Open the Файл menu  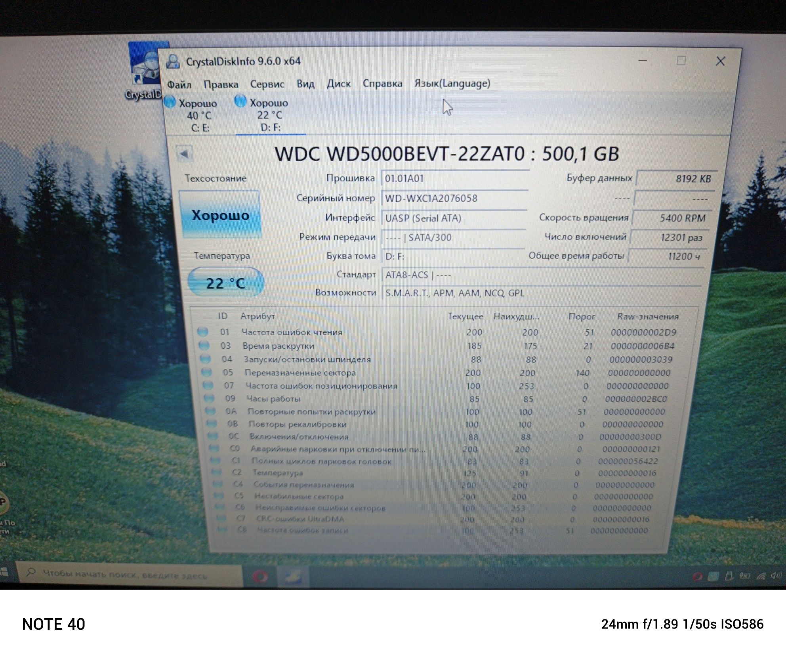(x=179, y=84)
